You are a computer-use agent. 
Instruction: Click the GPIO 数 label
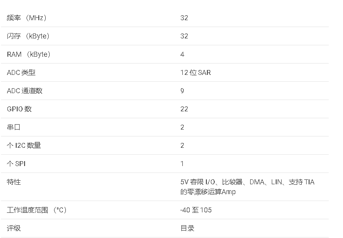pyautogui.click(x=19, y=109)
